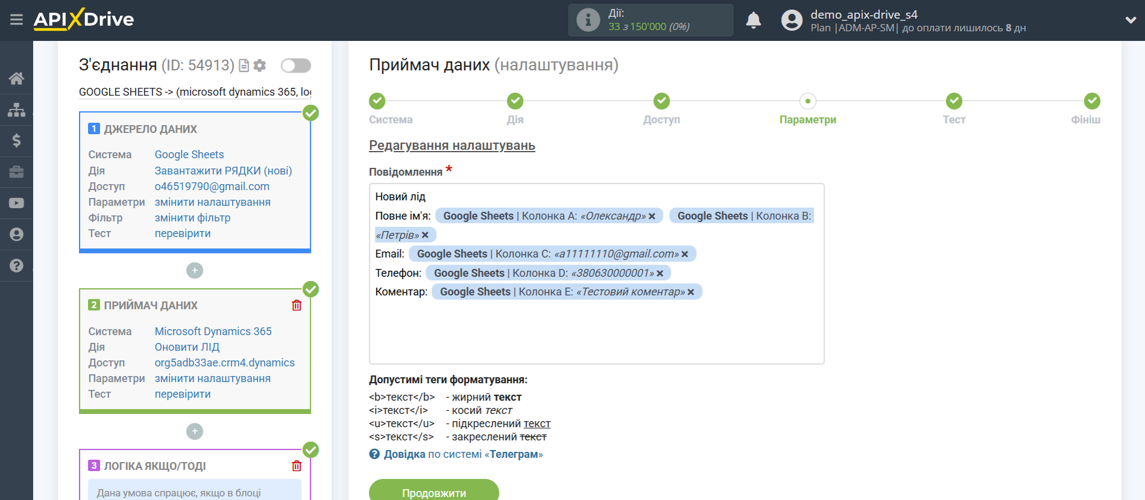Toggle the connection on/off switch
The width and height of the screenshot is (1145, 500).
click(x=296, y=66)
